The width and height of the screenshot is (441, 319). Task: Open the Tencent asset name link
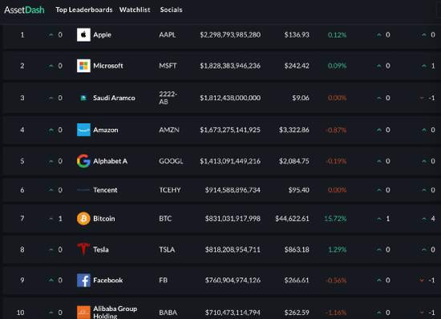coord(105,190)
